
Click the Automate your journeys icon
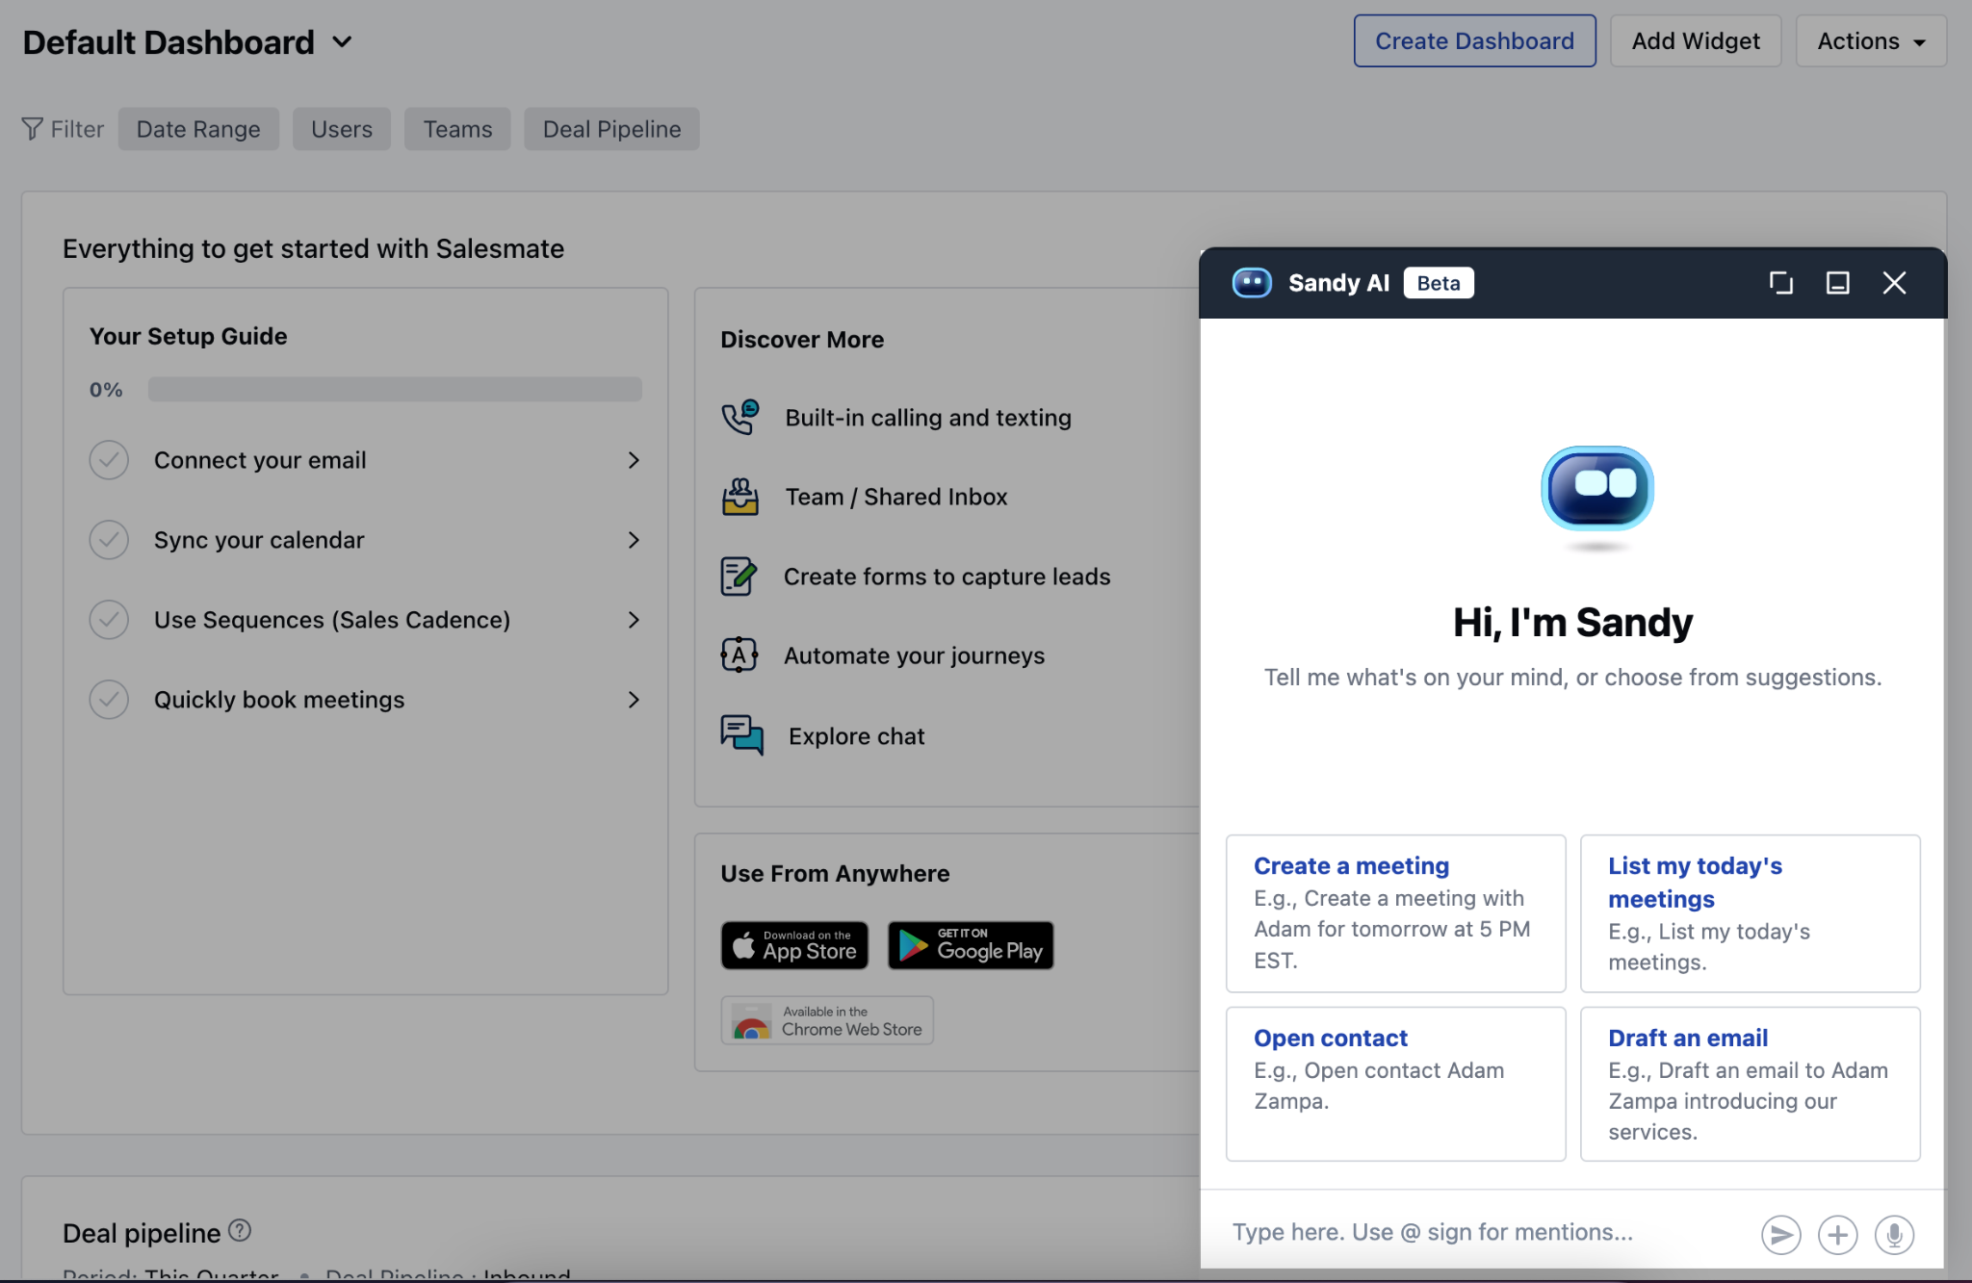click(x=739, y=655)
